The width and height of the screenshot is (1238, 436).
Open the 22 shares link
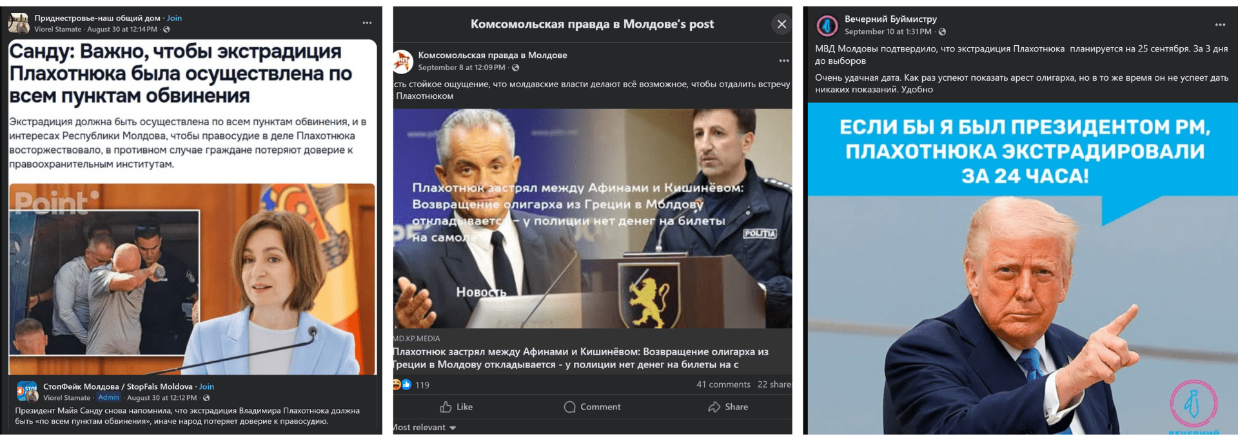775,384
